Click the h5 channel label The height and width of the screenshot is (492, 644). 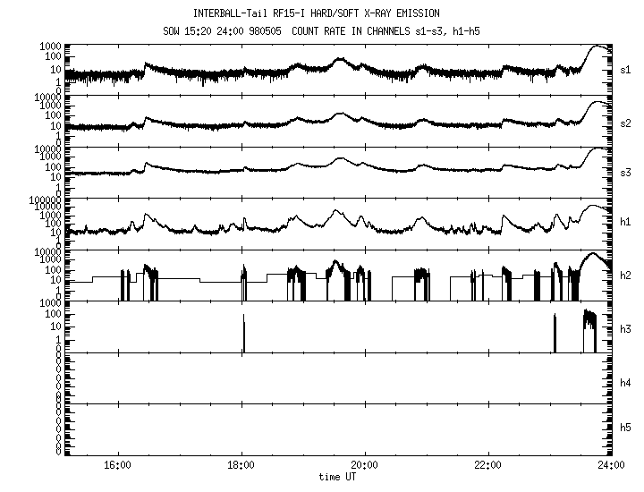625,428
